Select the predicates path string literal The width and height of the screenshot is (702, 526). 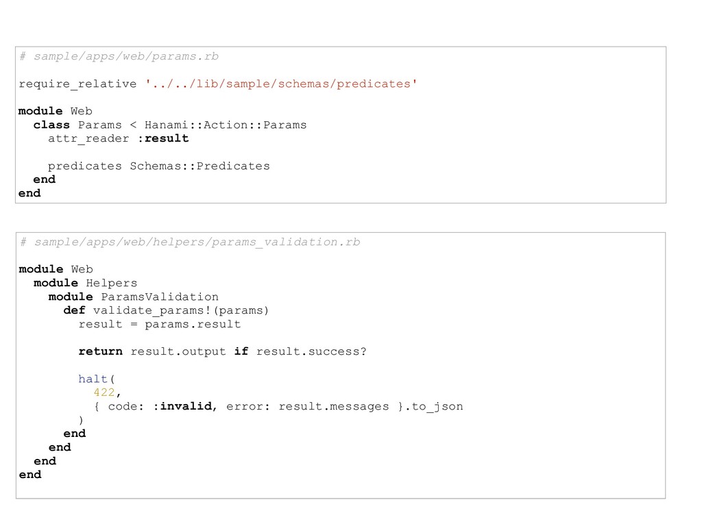[281, 84]
